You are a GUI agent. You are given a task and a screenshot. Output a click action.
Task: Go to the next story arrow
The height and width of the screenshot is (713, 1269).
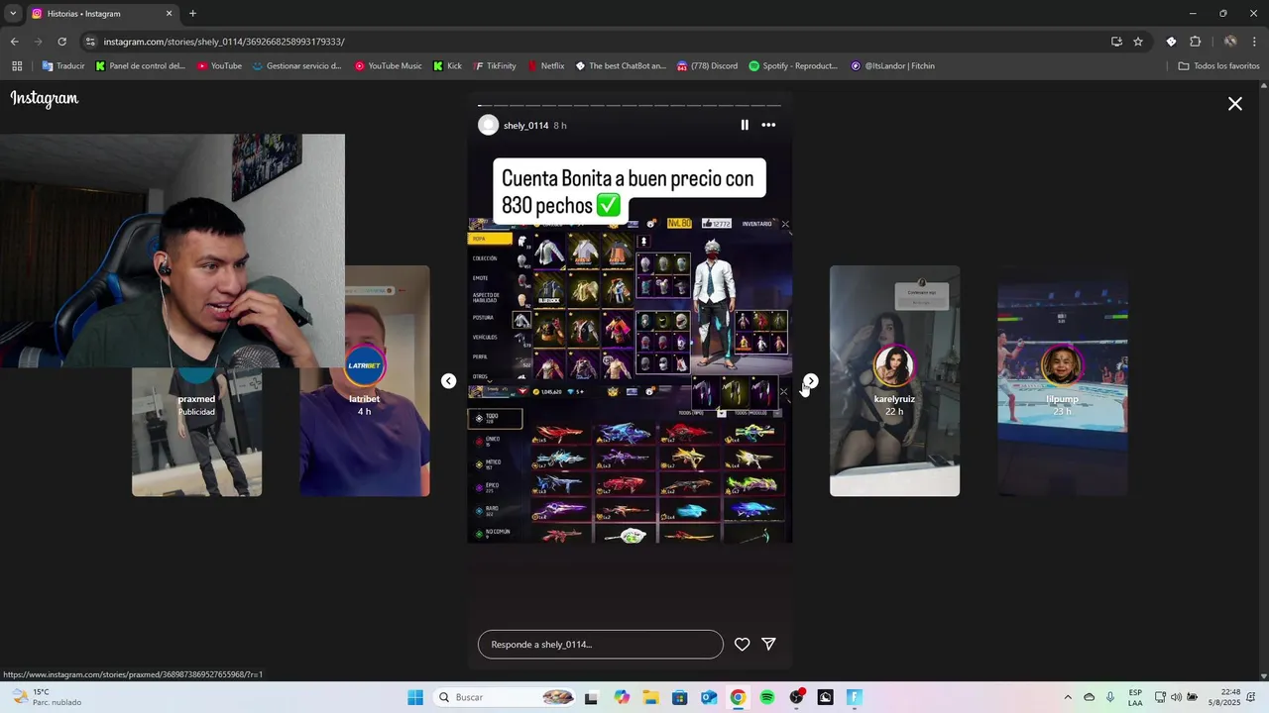point(811,381)
